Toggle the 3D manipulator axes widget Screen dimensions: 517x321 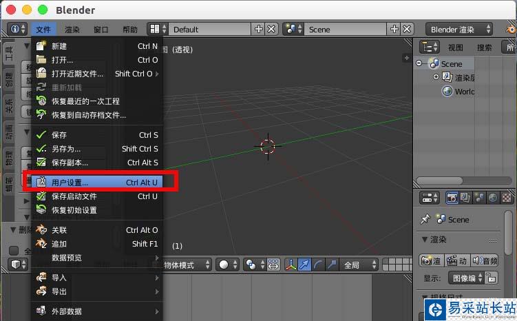click(x=291, y=265)
